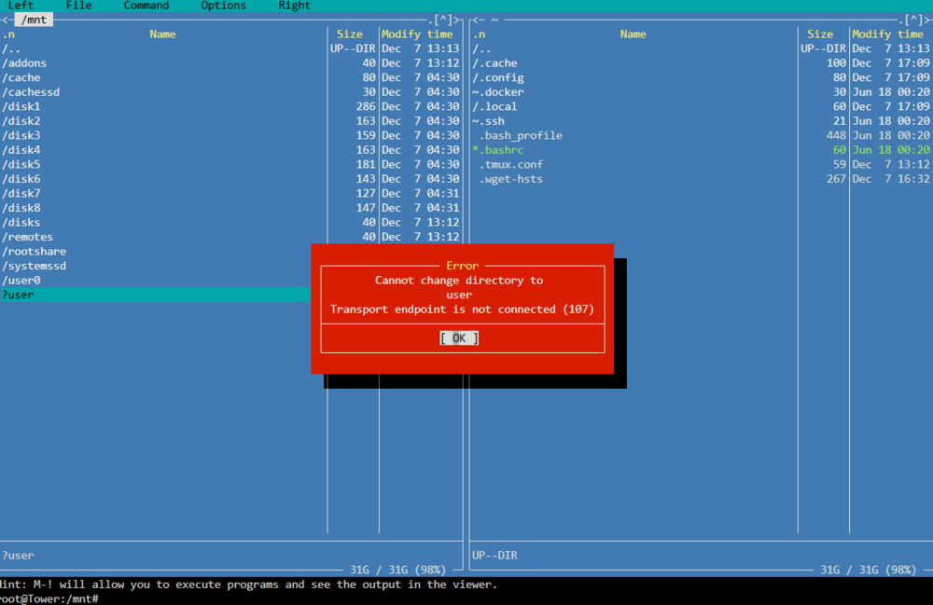The height and width of the screenshot is (605, 933).
Task: Click left panel 31G / 31G (98%) free space
Action: coord(397,570)
